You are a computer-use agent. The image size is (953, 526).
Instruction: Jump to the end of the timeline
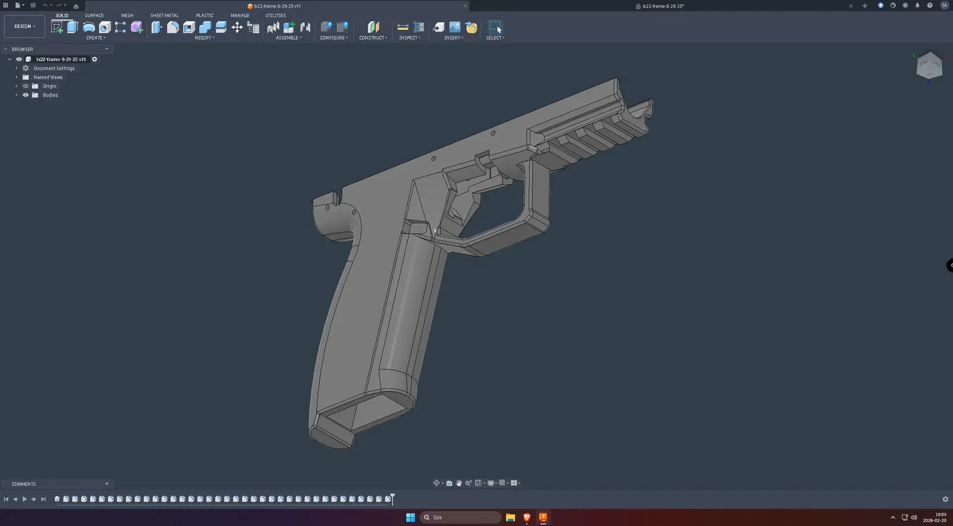point(43,499)
